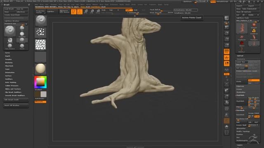Toggle Perspective view button
The image size is (264, 148).
(226, 51)
